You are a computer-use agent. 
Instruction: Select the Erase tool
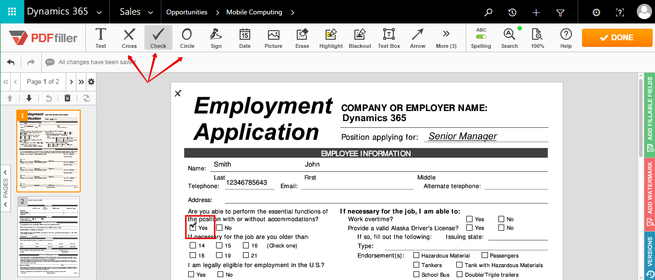[302, 38]
